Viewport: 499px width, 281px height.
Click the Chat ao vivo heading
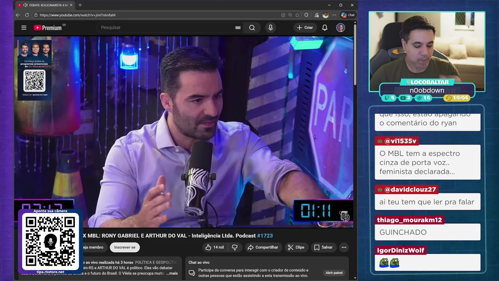[199, 263]
